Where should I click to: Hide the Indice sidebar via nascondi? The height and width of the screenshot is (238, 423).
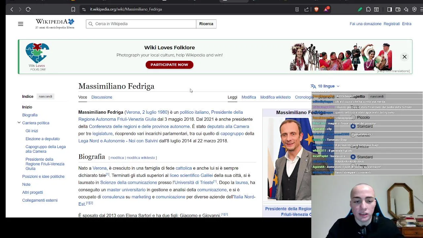(45, 97)
